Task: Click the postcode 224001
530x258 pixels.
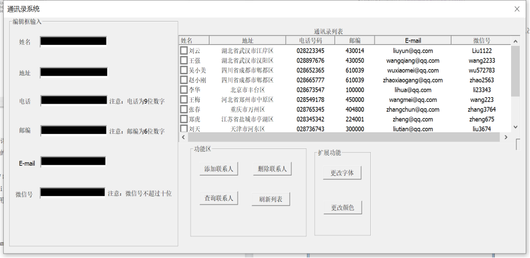Action: pyautogui.click(x=355, y=119)
